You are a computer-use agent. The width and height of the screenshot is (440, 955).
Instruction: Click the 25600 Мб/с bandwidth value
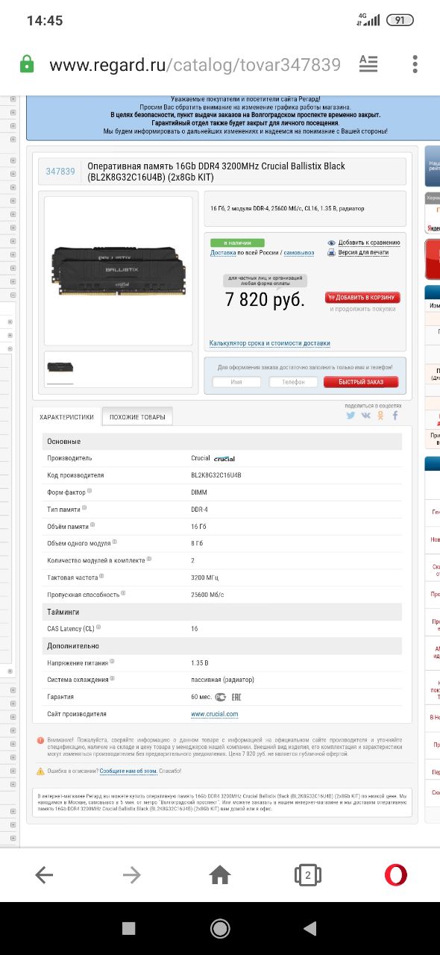tap(207, 595)
